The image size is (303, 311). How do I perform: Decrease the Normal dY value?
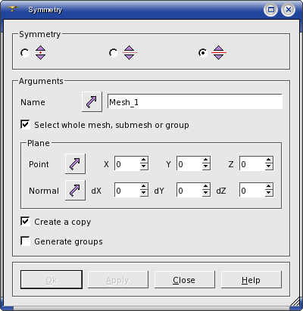click(x=206, y=193)
